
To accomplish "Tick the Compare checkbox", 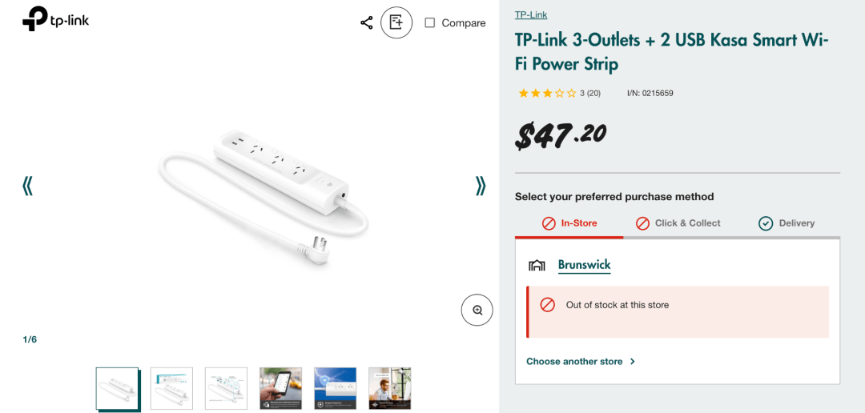I will (430, 23).
